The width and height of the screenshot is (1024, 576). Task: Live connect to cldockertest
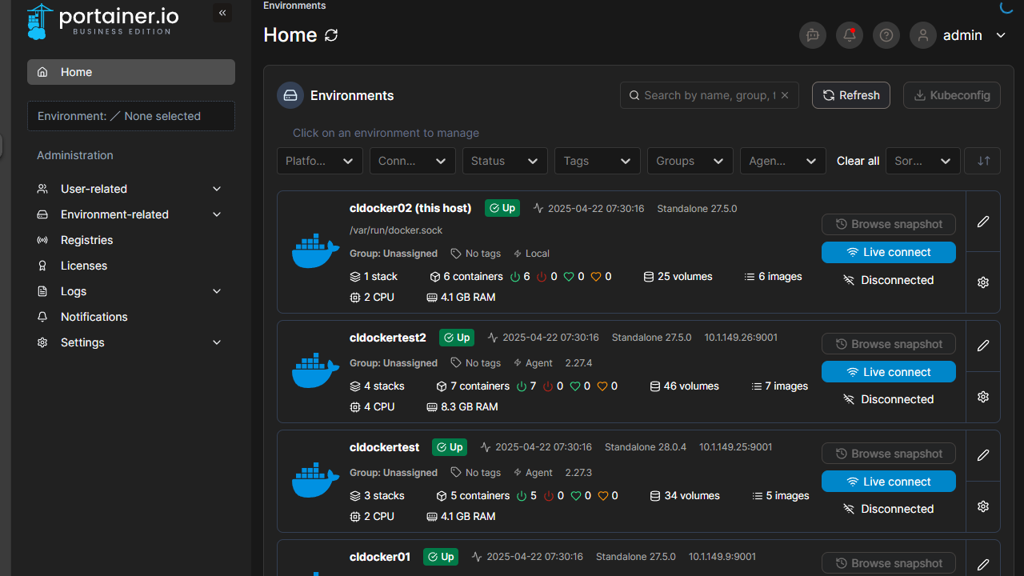pyautogui.click(x=889, y=482)
